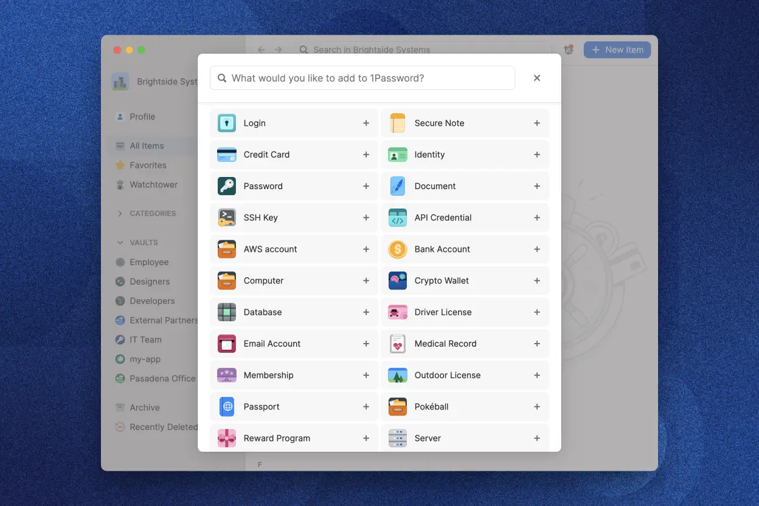Click the 'Search in Brightside Systems' field
Screen dimensions: 759x506
point(425,50)
